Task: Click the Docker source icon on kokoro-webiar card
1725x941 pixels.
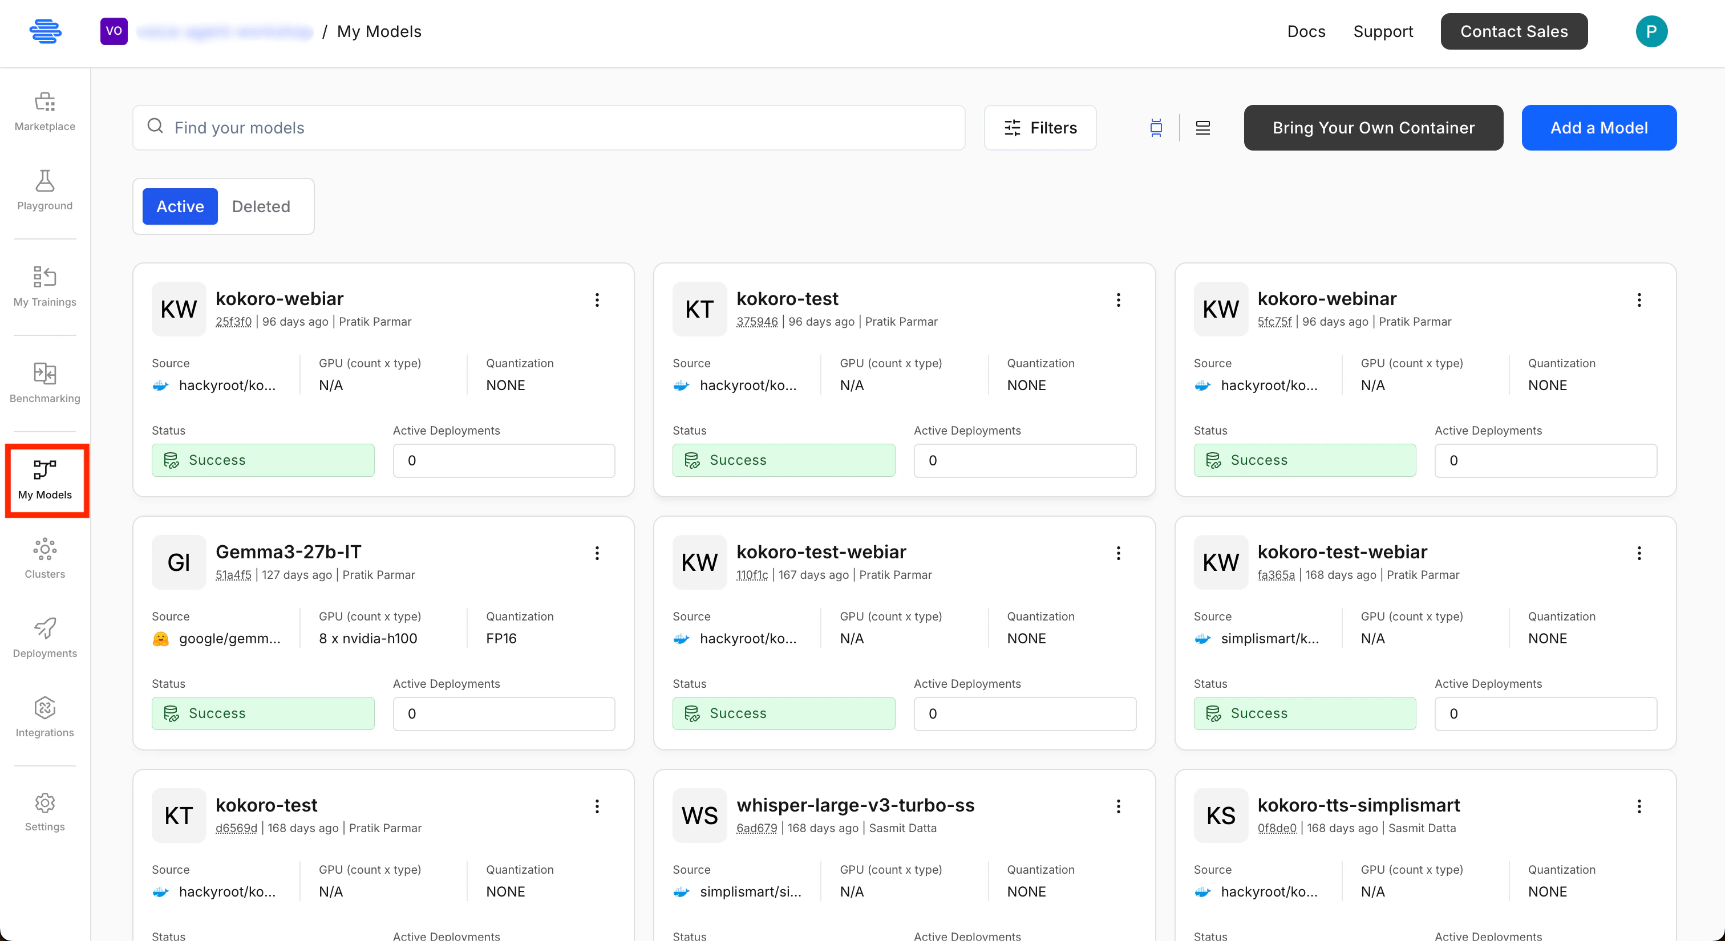Action: 161,386
